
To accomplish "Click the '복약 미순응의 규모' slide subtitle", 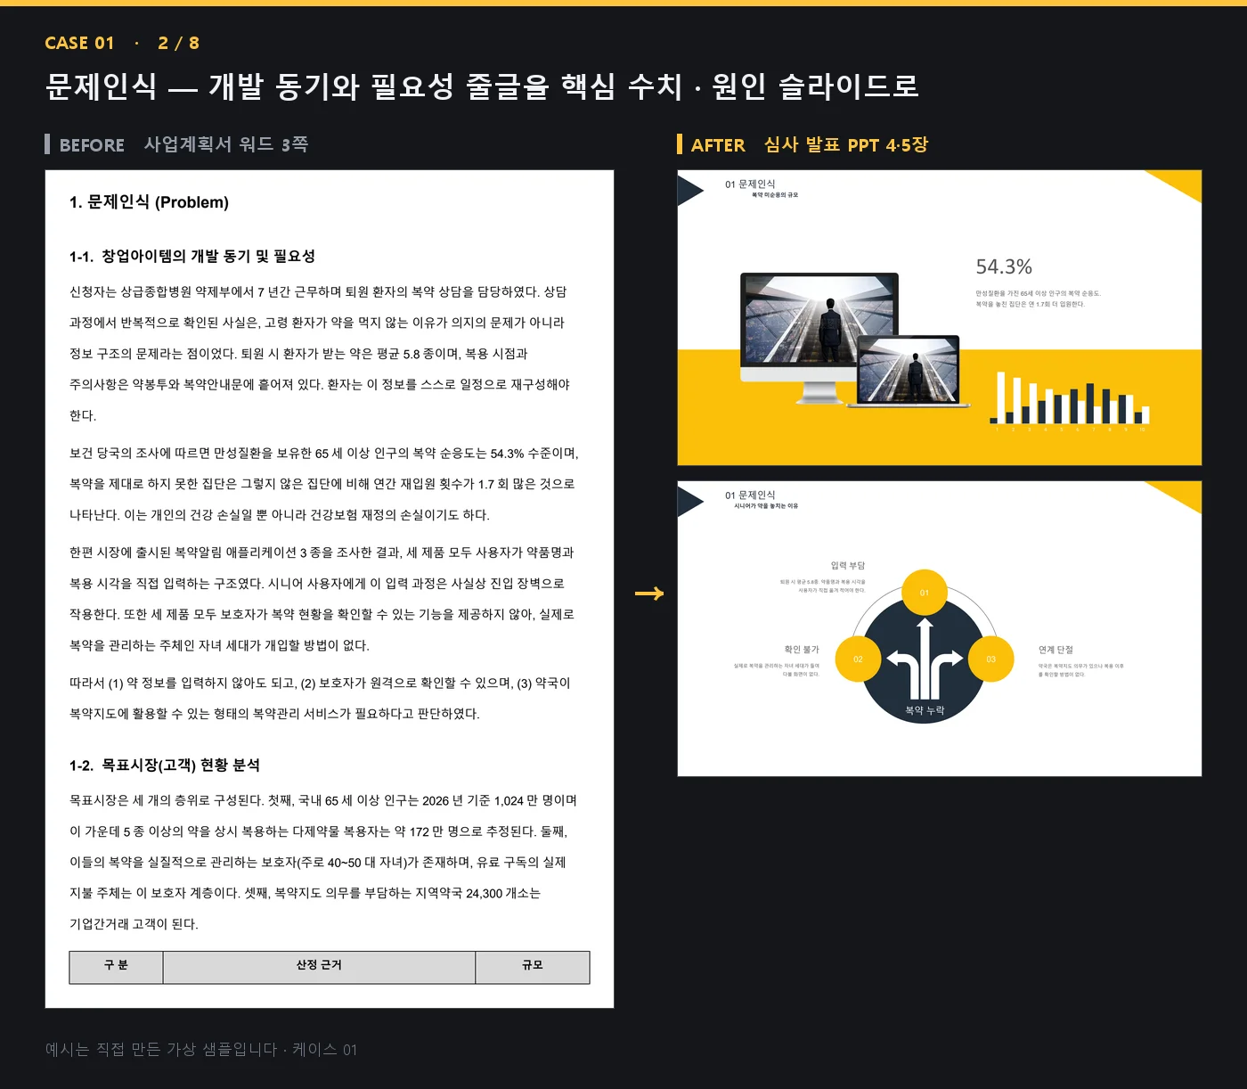I will tap(775, 195).
